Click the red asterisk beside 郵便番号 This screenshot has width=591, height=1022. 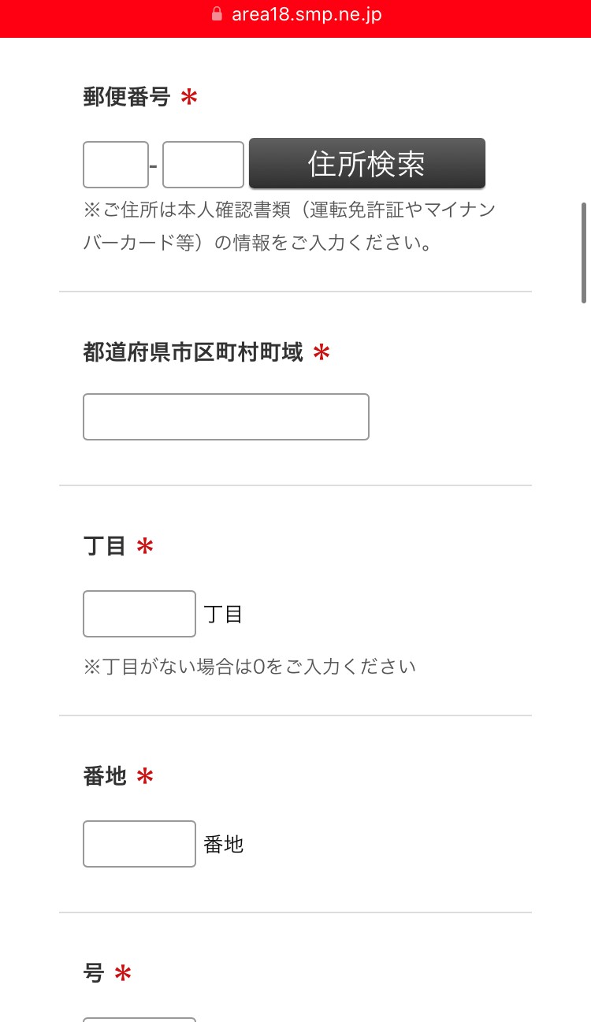(189, 98)
